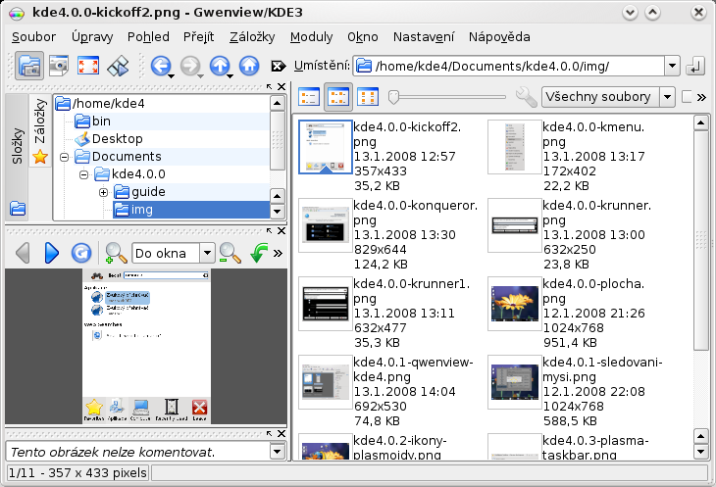Select the bin folder in tree

92,121
